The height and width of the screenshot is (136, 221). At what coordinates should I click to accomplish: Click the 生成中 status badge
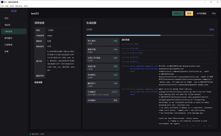click(51, 30)
